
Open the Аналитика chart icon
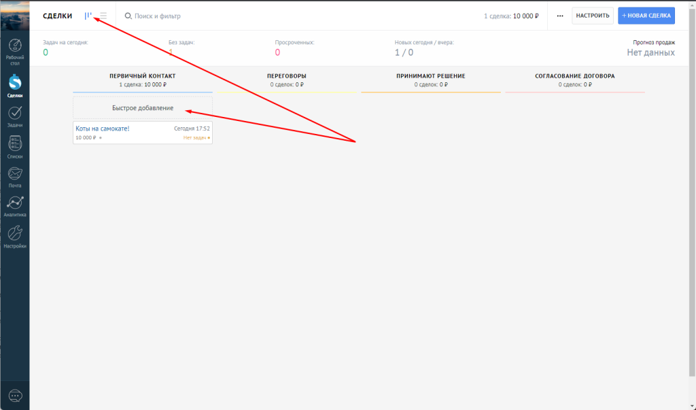[x=14, y=203]
